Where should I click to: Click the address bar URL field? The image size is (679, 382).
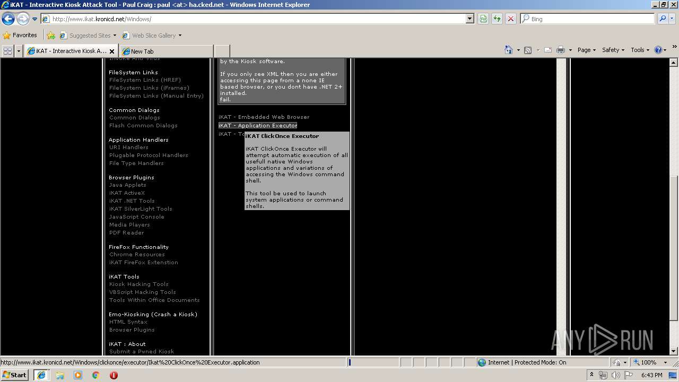coord(254,19)
